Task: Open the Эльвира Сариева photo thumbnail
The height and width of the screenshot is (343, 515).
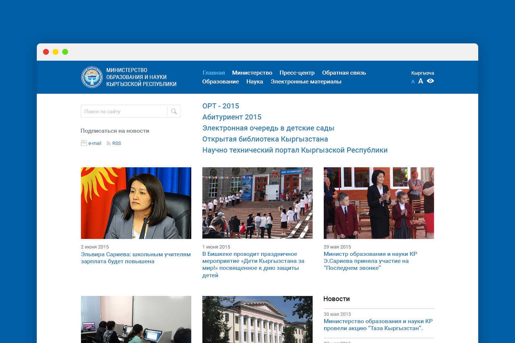Action: coord(136,203)
